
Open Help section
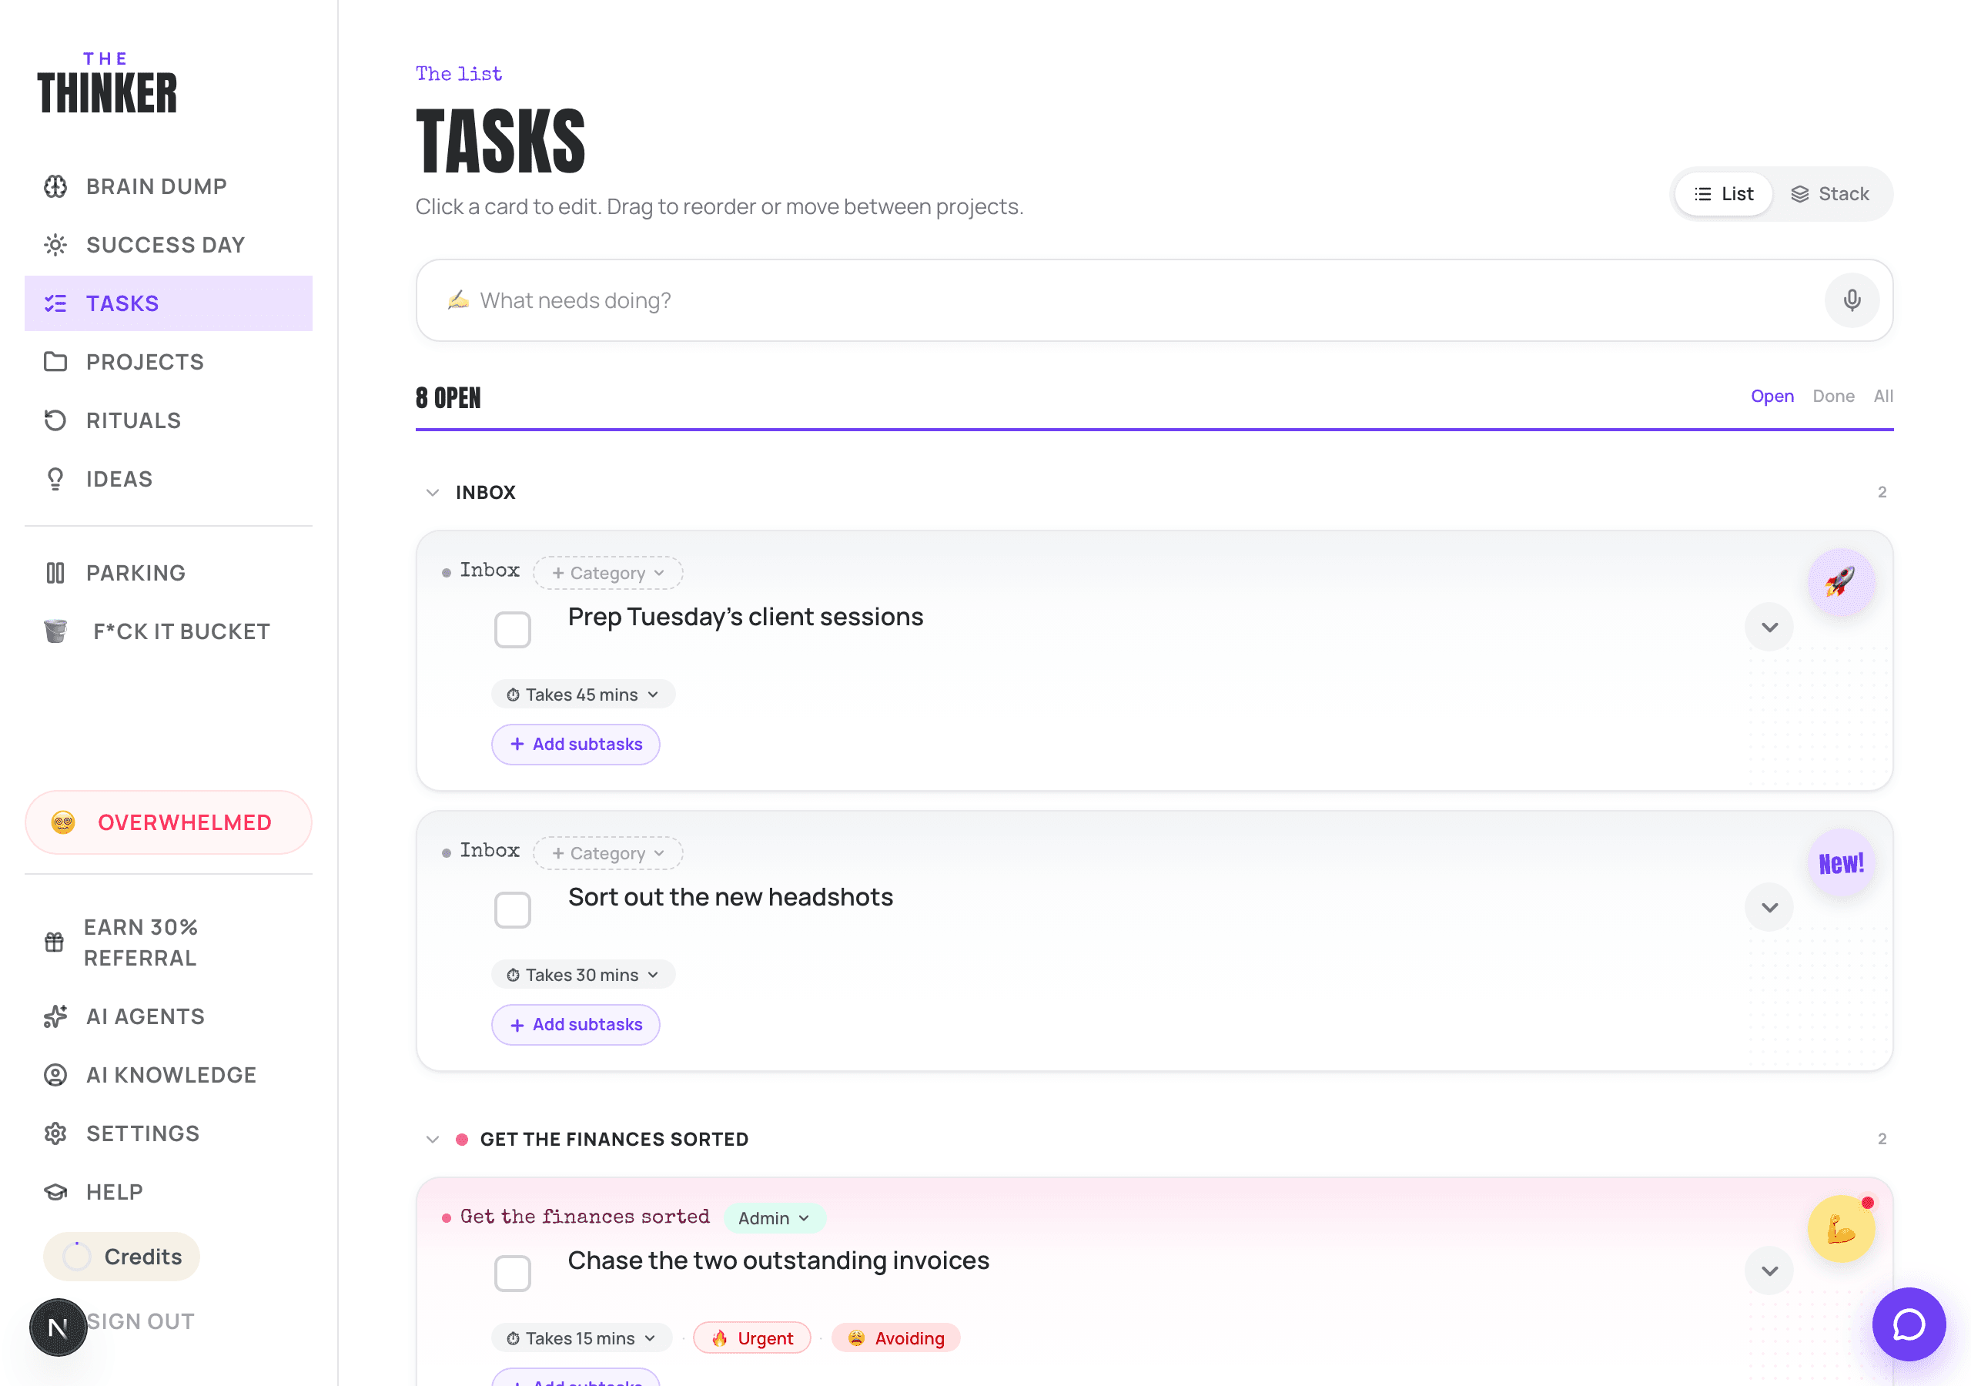click(x=169, y=1191)
